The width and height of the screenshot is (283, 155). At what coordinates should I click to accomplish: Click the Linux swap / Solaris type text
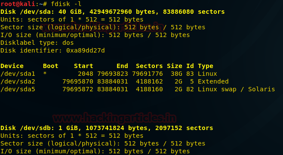(x=236, y=89)
